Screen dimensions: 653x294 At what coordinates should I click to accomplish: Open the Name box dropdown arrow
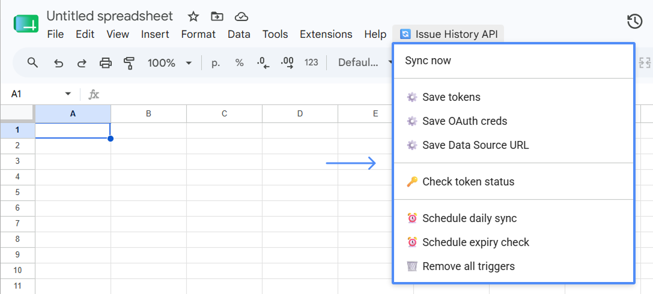pos(68,94)
